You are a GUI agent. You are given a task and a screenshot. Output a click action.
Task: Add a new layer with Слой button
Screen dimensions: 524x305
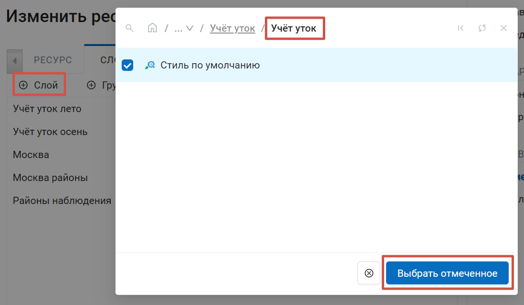(39, 85)
